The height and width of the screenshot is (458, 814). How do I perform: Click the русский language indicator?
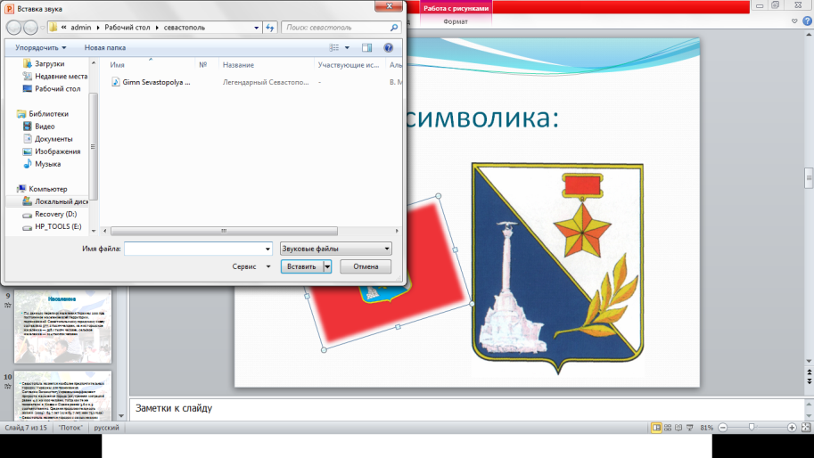(106, 428)
